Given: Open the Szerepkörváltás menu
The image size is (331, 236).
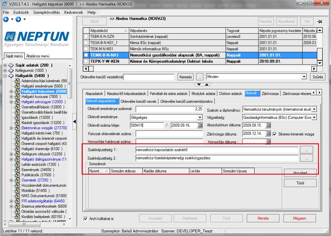Looking at the screenshot, I should (46, 12).
